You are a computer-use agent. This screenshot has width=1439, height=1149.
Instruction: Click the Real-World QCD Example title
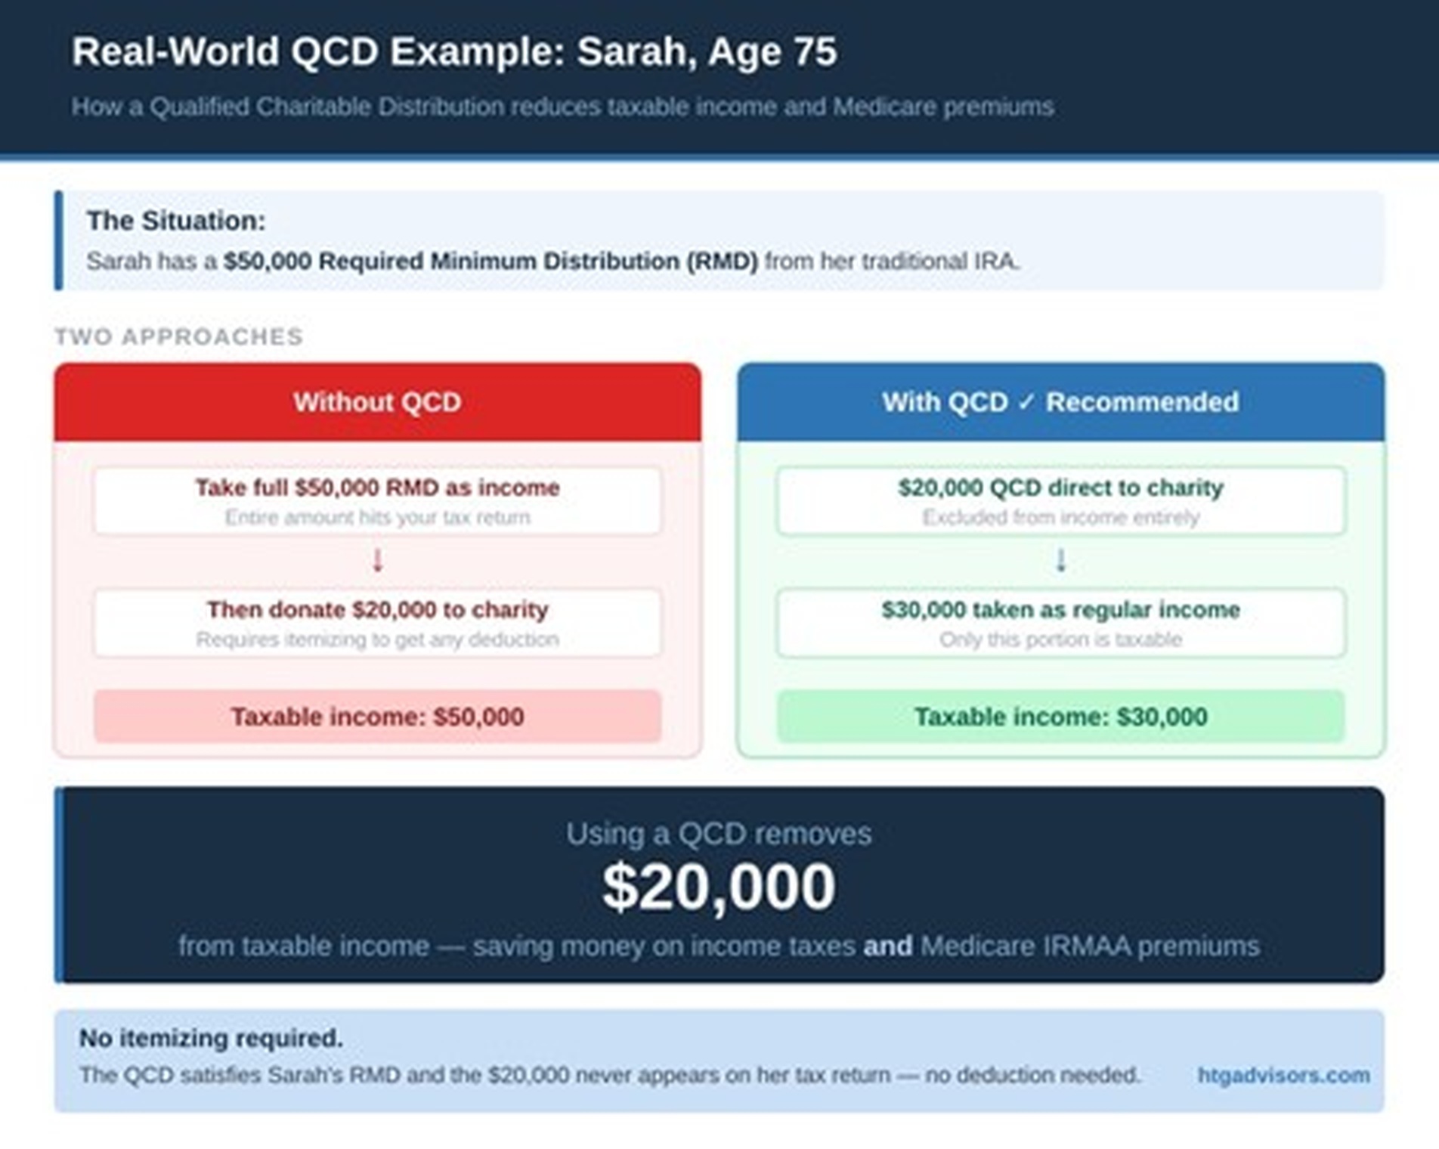[x=454, y=51]
